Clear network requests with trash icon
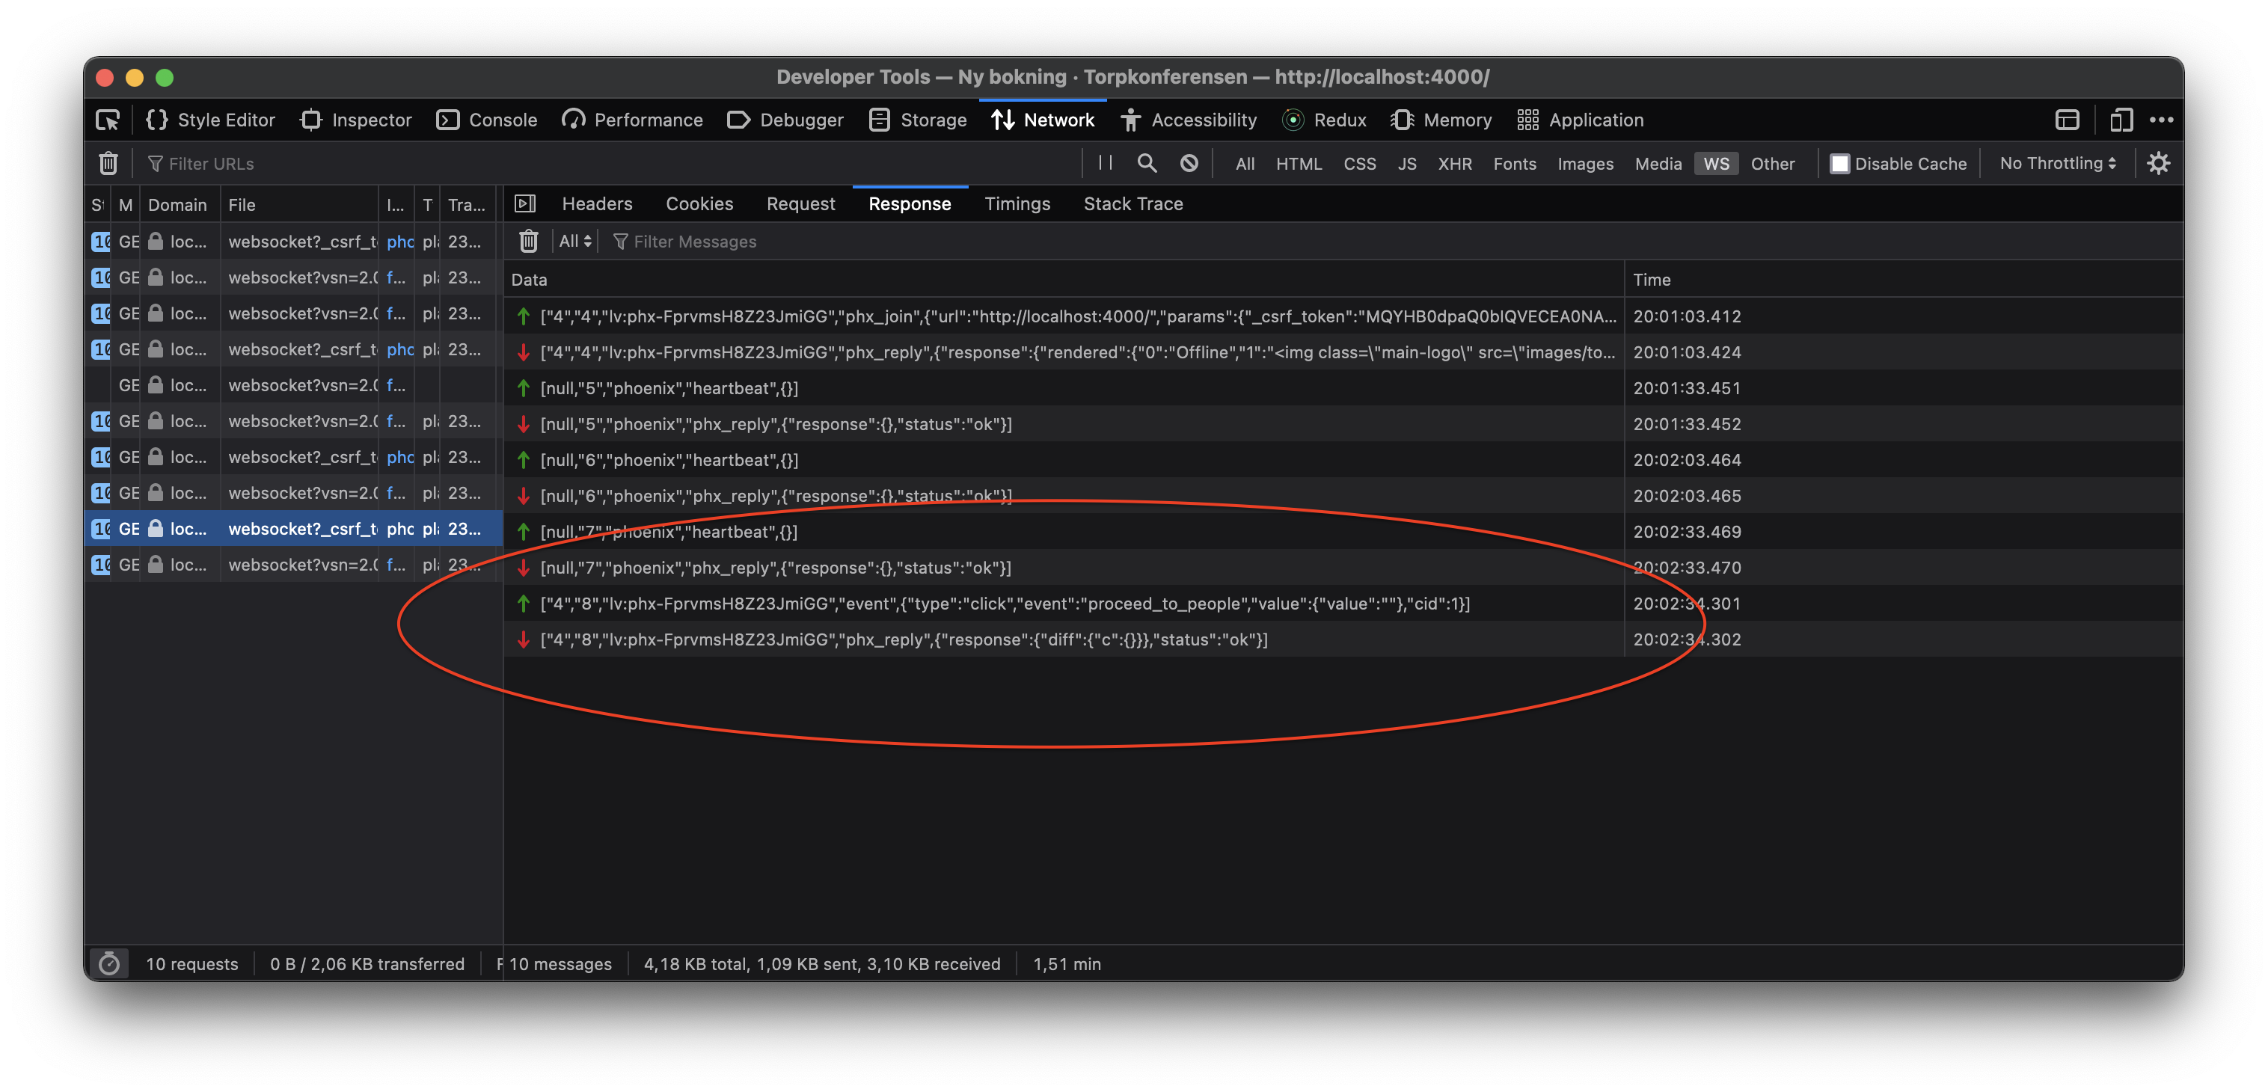This screenshot has width=2268, height=1092. tap(108, 163)
